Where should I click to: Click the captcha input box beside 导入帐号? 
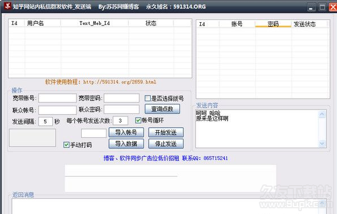94,133
